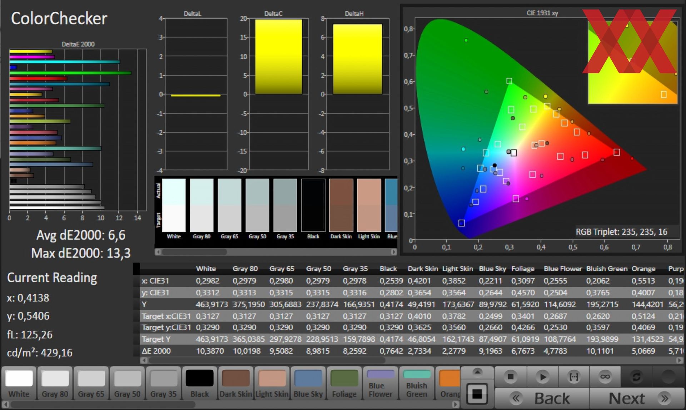
Task: Click the read series bracket icon
Action: click(573, 376)
